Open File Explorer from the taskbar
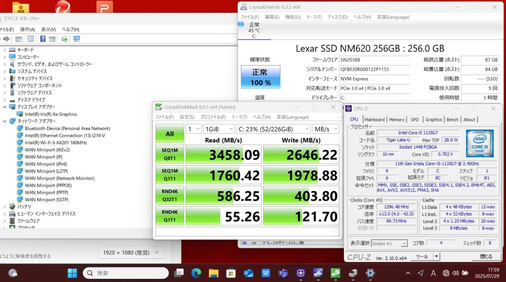The image size is (506, 282). click(x=214, y=273)
